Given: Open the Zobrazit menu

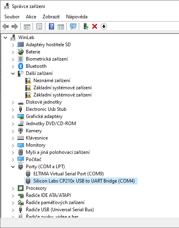Looking at the screenshot, I should (x=51, y=17).
